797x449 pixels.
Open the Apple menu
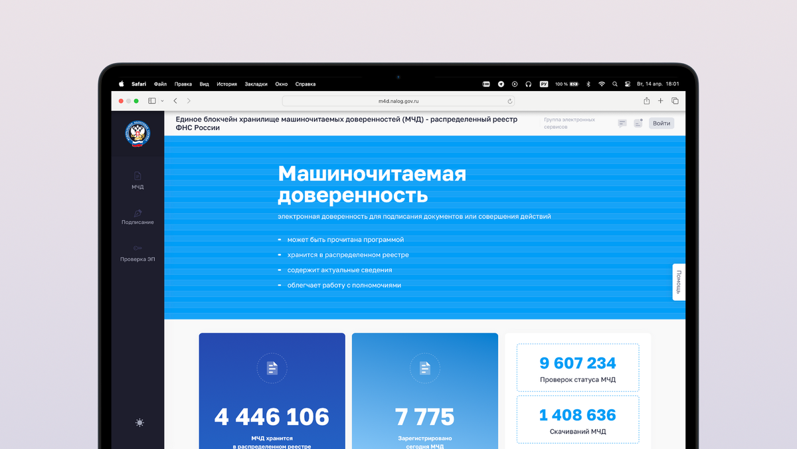(x=122, y=84)
